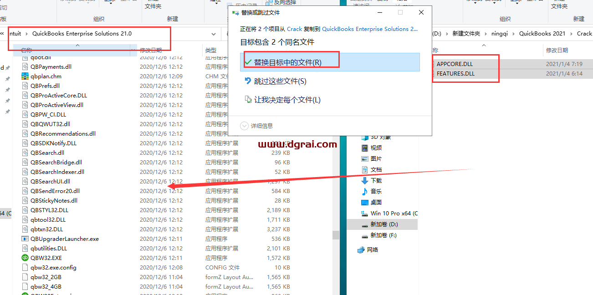593x295 pixels.
Task: Select FEATURES.DLL in the Crack folder
Action: pos(455,73)
